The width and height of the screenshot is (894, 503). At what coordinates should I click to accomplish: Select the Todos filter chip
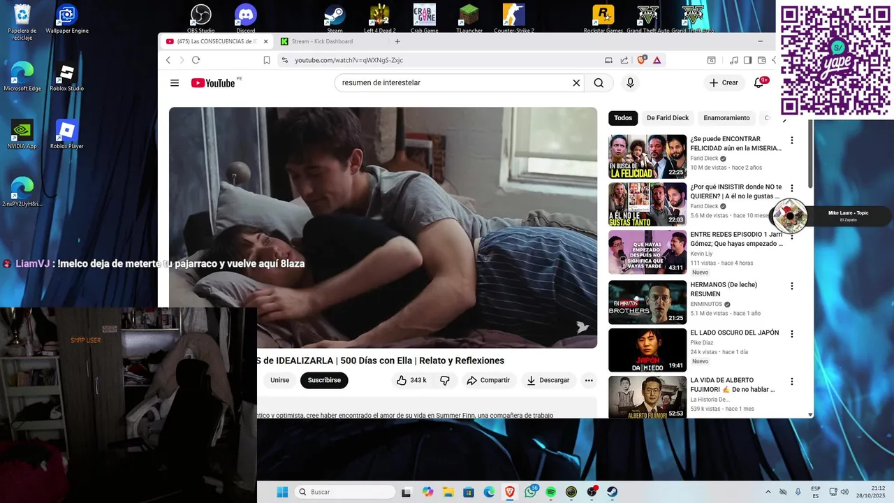click(x=623, y=118)
